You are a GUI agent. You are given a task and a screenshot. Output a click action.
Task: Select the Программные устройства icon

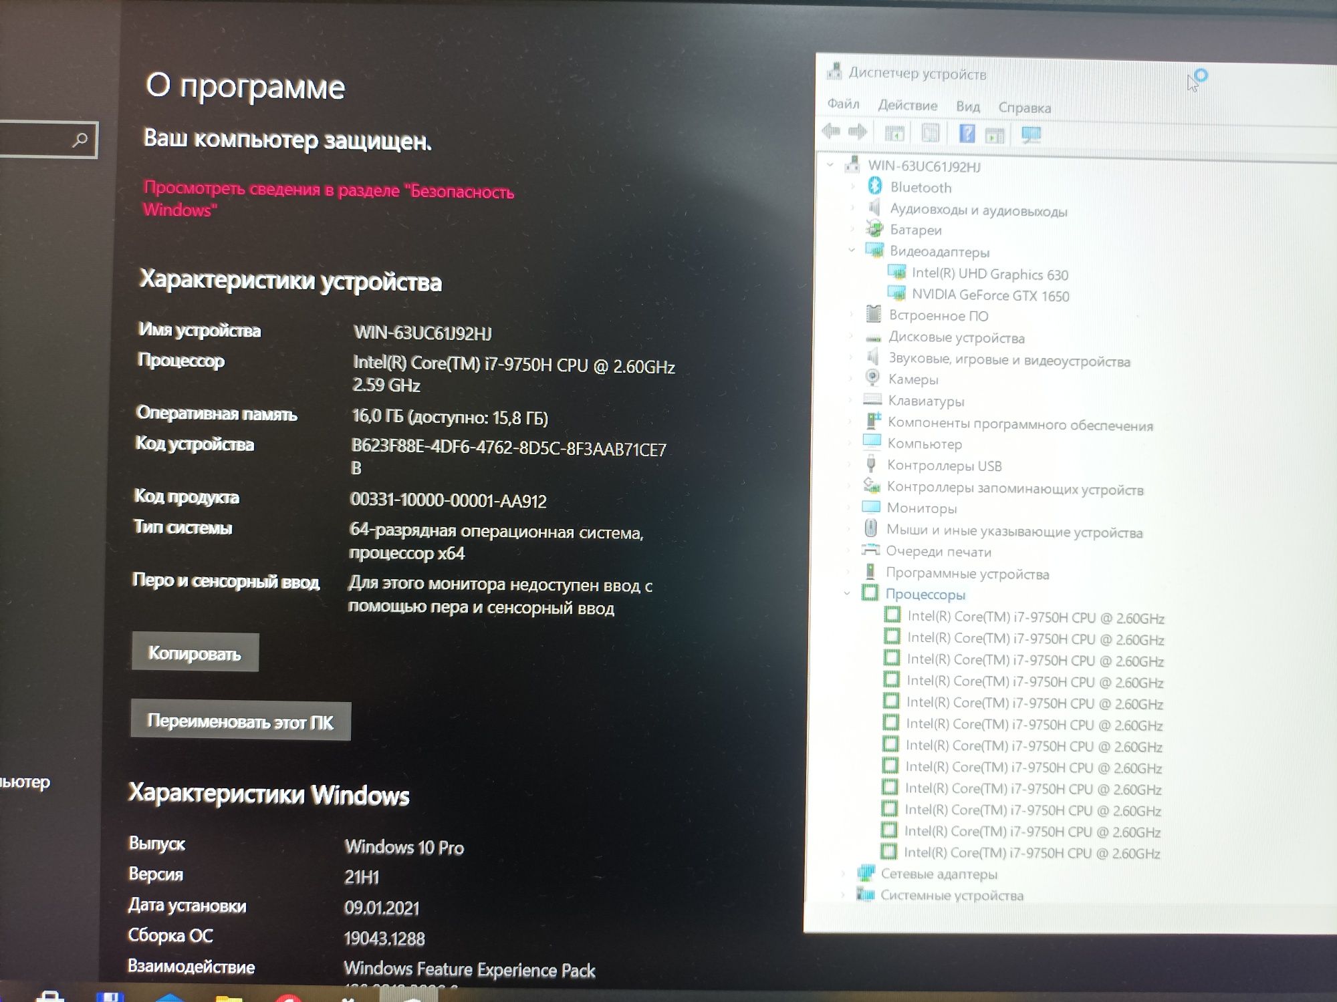870,571
